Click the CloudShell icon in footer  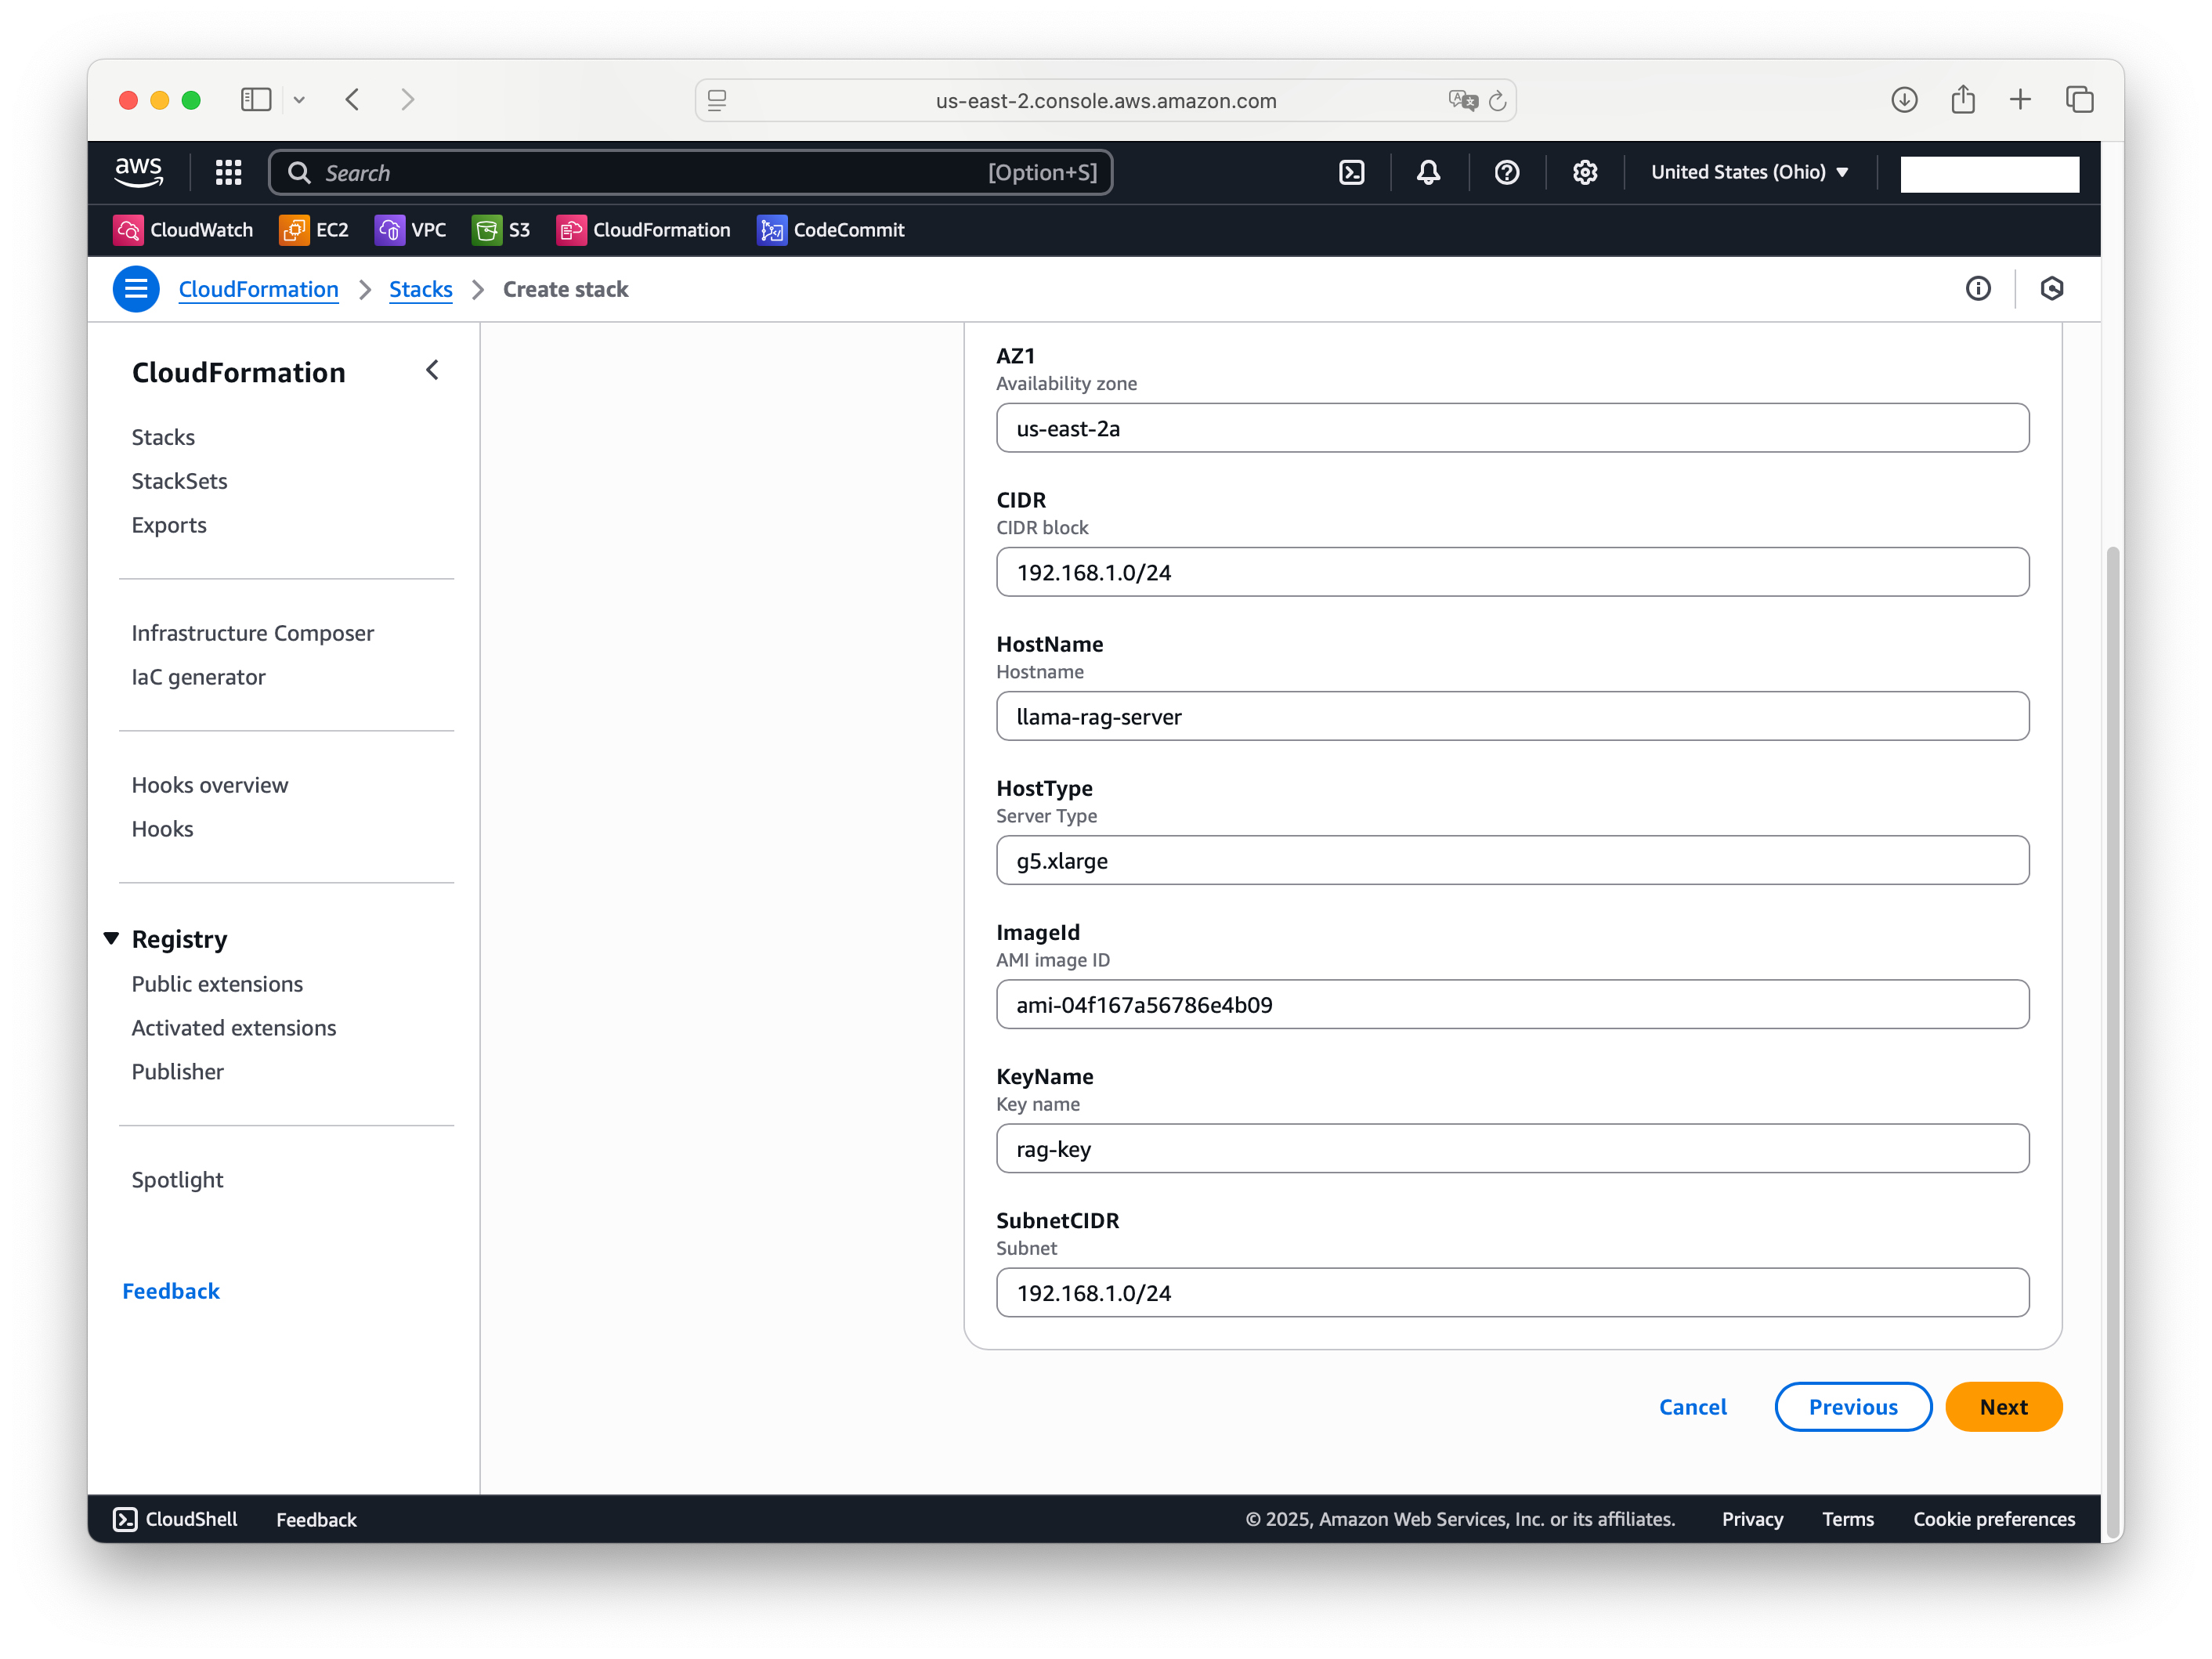pos(125,1519)
